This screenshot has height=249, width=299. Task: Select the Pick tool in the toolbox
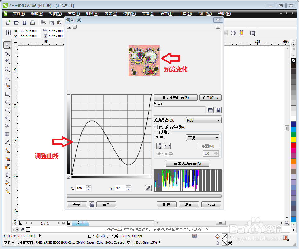pyautogui.click(x=7, y=45)
